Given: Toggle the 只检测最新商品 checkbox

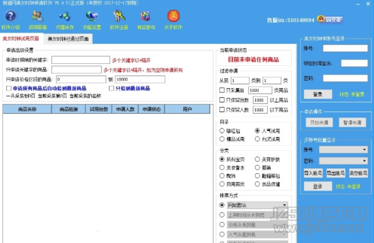Looking at the screenshot, I should [111, 89].
